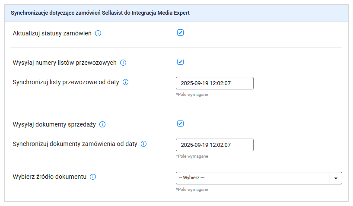Click the arrow button of the document source dropdown
The height and width of the screenshot is (206, 353).
(x=336, y=178)
